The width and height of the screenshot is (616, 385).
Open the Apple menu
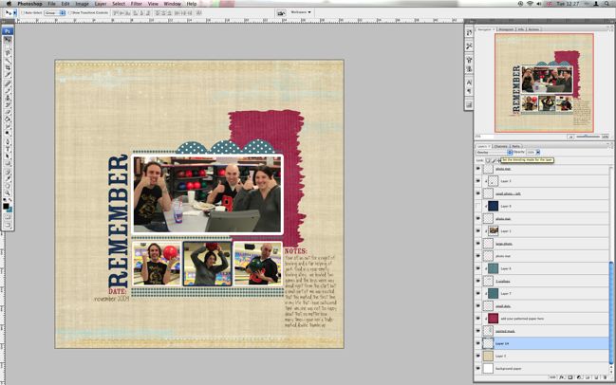click(x=9, y=4)
